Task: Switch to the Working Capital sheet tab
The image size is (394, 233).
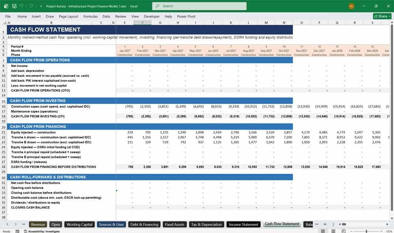Action: pyautogui.click(x=80, y=224)
